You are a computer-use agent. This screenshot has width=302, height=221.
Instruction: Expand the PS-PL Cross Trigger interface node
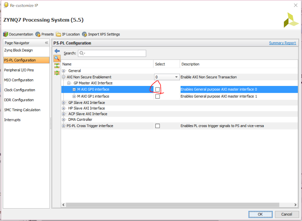pyautogui.click(x=64, y=126)
